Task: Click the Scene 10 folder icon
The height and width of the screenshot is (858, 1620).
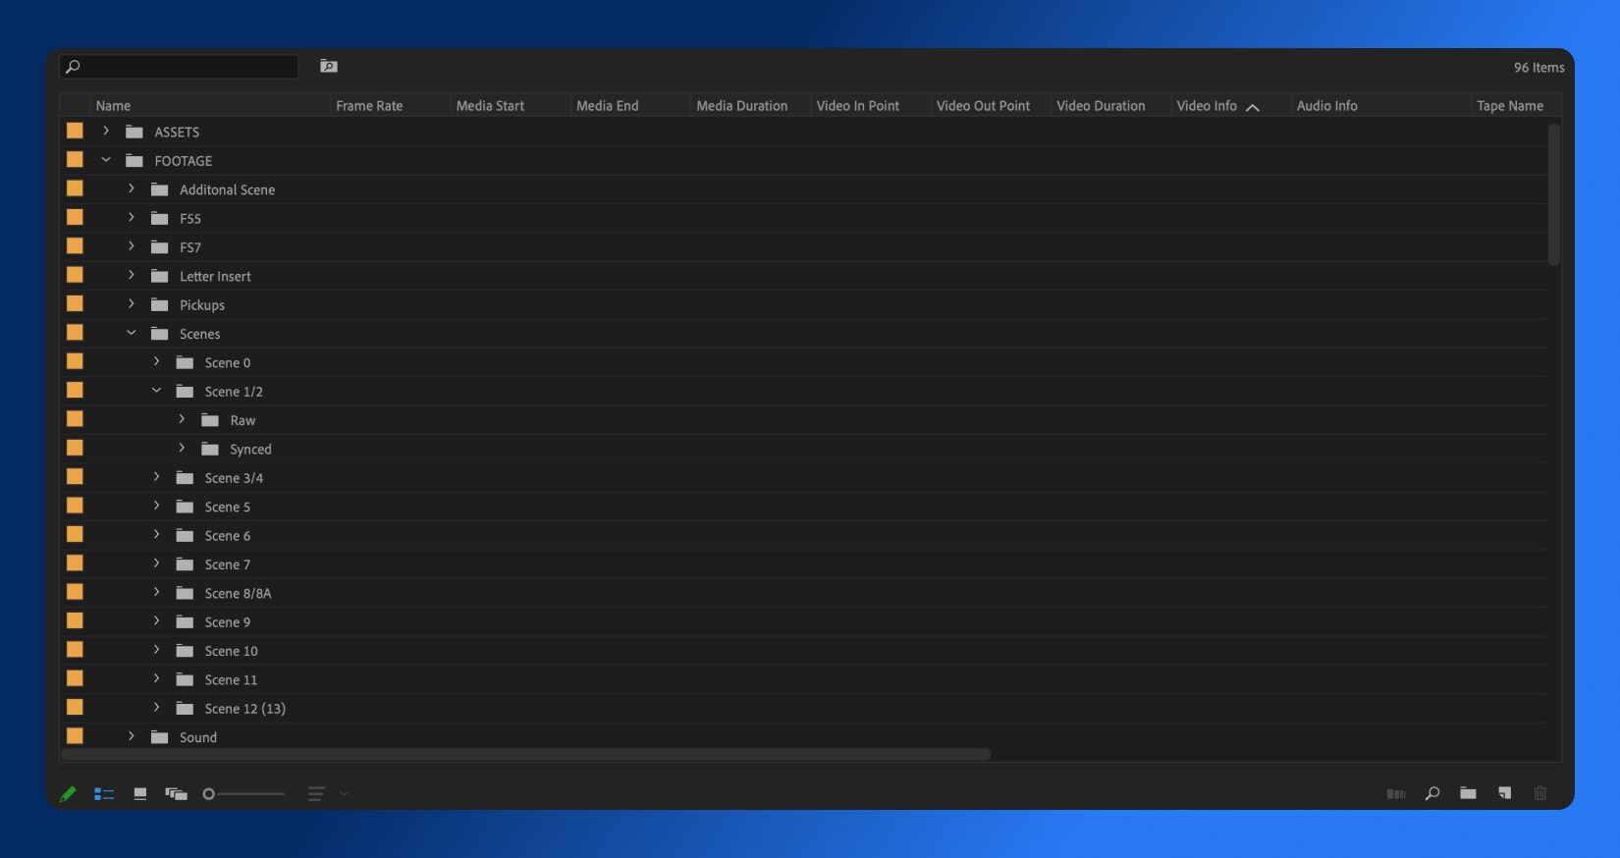Action: tap(185, 651)
